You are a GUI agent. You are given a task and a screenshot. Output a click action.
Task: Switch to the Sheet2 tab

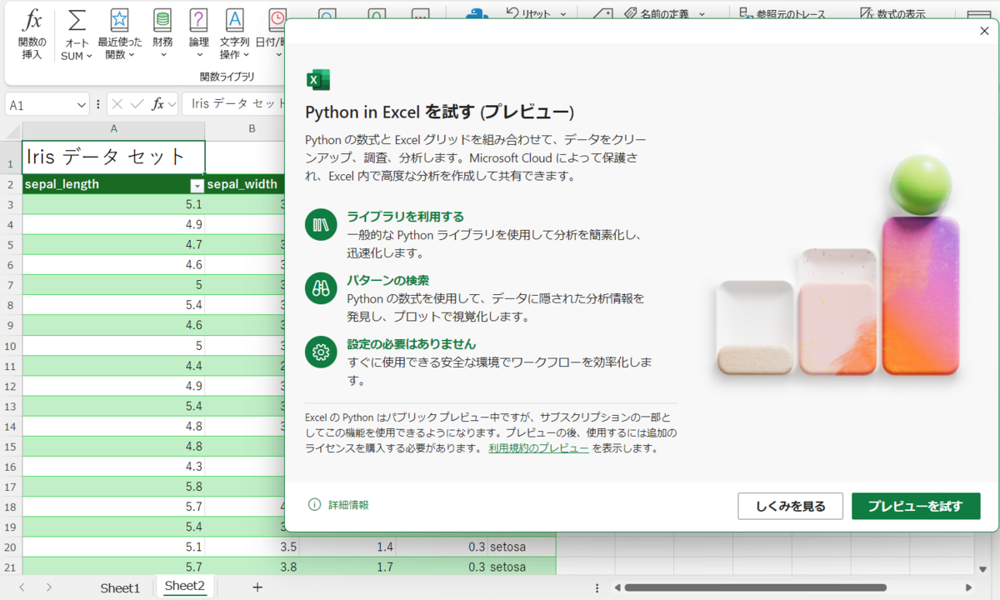pyautogui.click(x=185, y=586)
